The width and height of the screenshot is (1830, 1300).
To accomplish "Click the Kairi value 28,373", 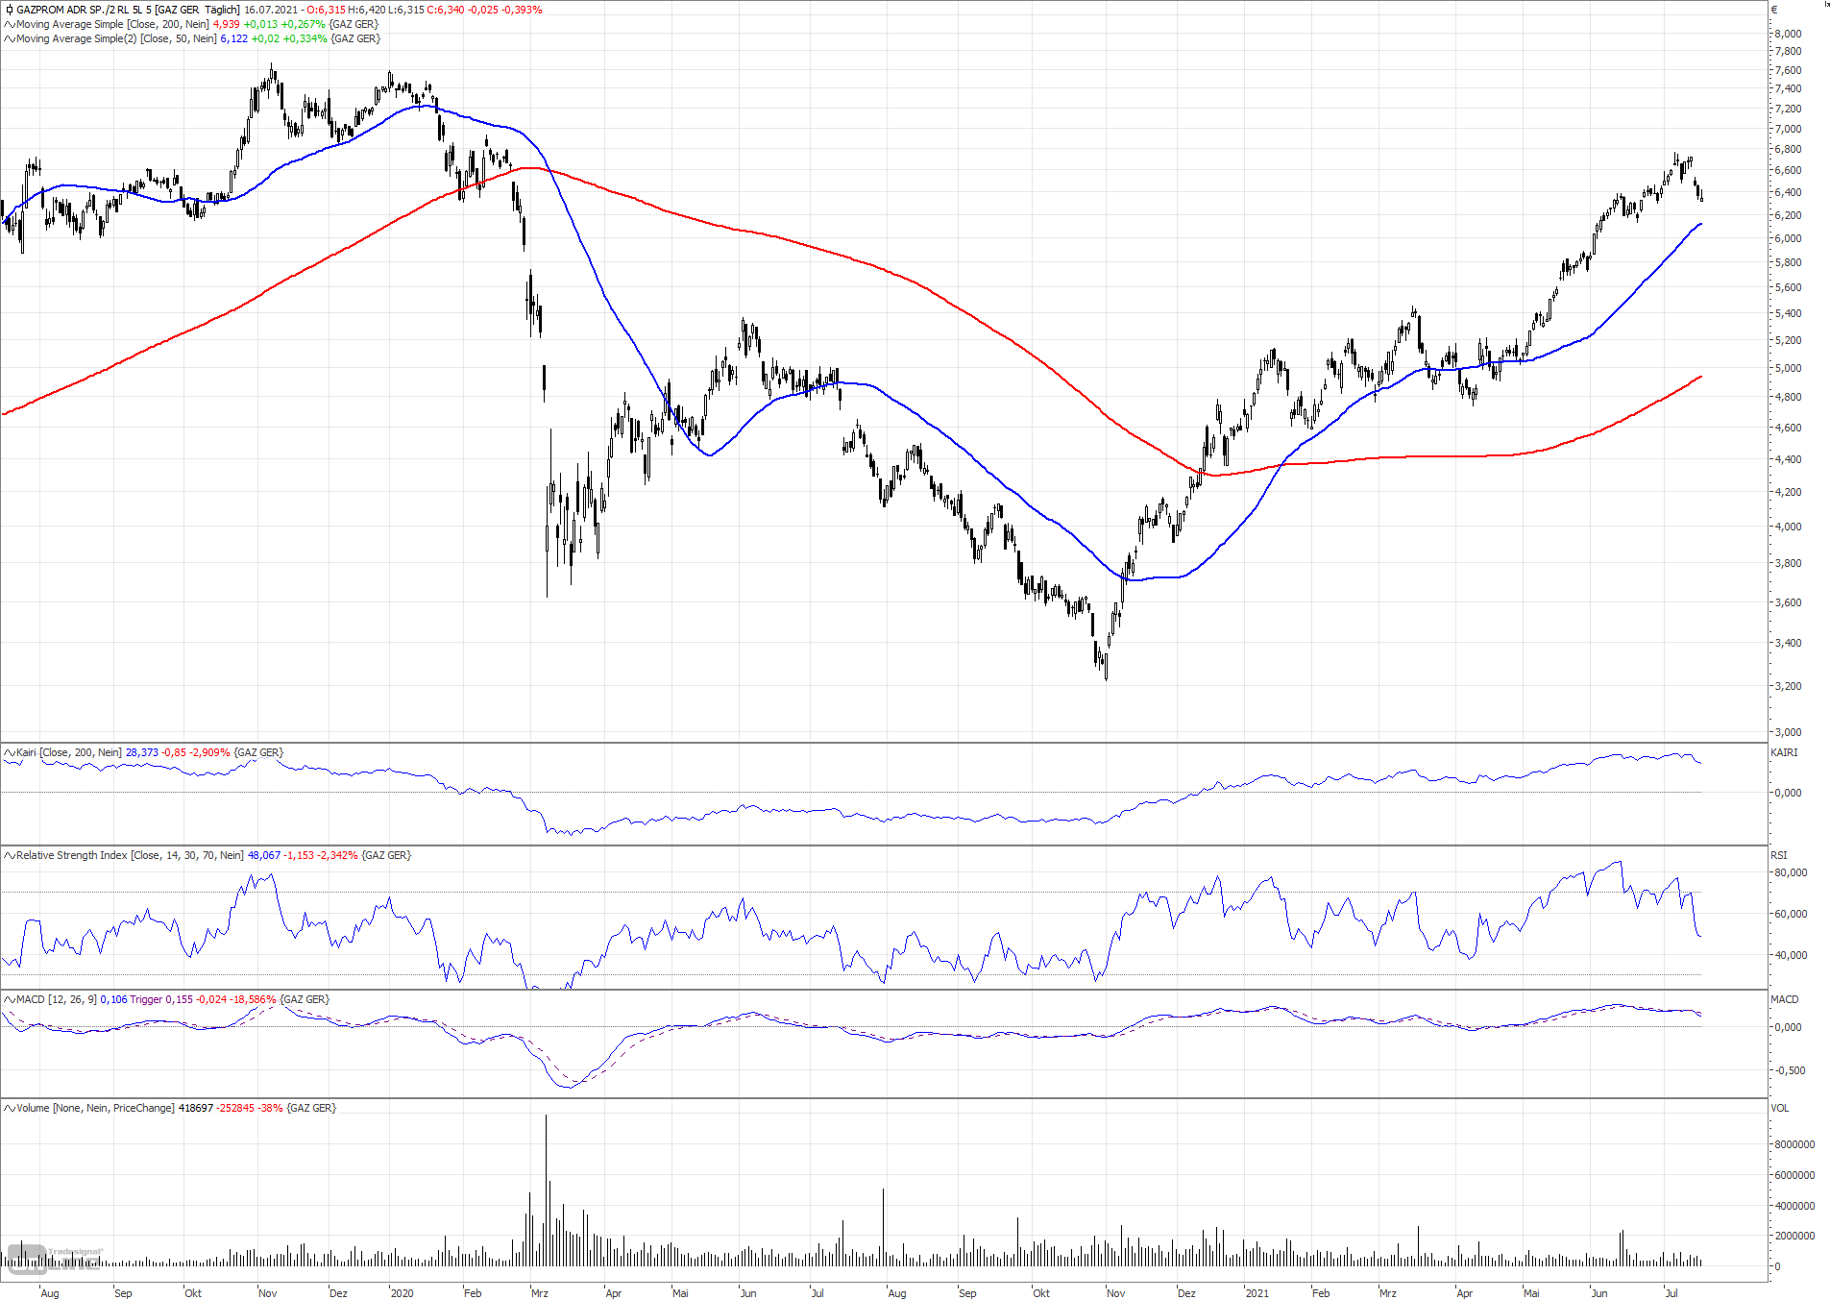I will click(142, 752).
